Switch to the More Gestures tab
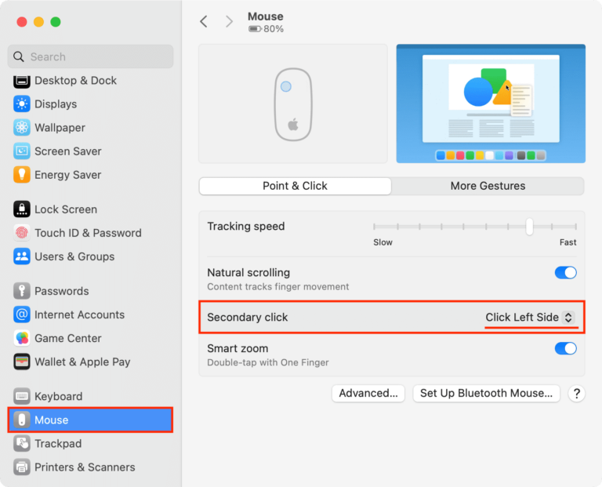This screenshot has width=602, height=487. tap(488, 186)
